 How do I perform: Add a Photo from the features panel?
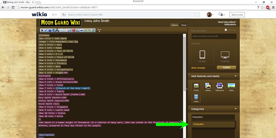point(196,87)
